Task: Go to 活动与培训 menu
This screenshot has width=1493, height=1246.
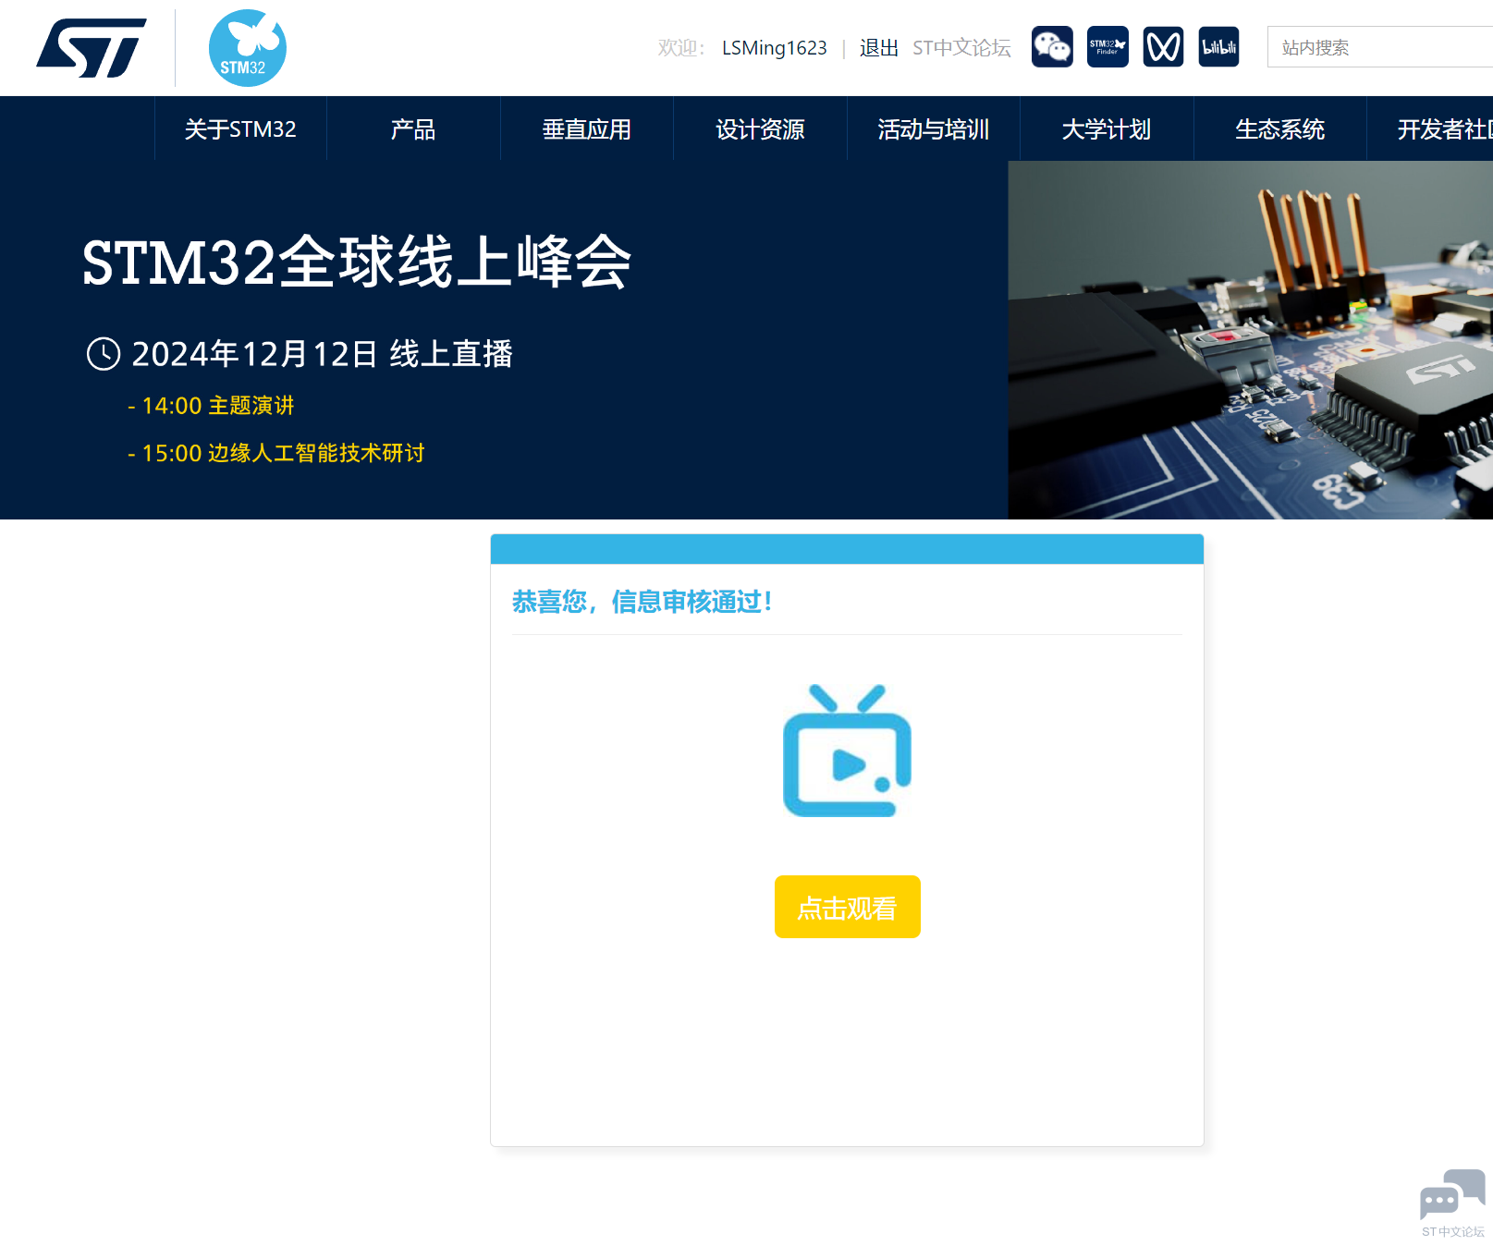Action: point(934,129)
